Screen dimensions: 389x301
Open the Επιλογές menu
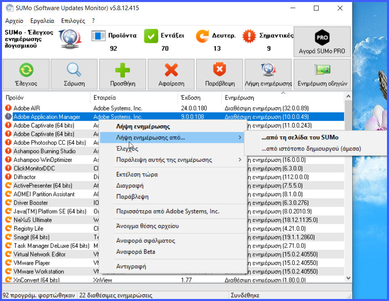tap(73, 21)
